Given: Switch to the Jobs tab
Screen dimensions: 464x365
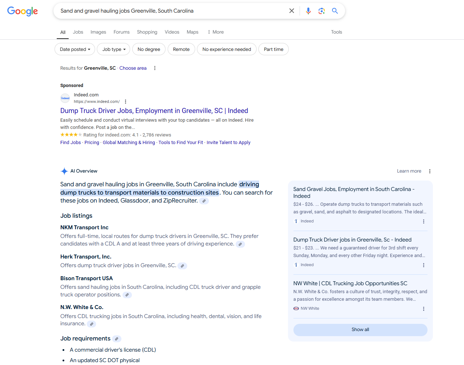Looking at the screenshot, I should pyautogui.click(x=78, y=32).
